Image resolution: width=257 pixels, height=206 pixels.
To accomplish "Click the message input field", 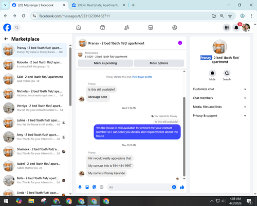I will [142, 187].
